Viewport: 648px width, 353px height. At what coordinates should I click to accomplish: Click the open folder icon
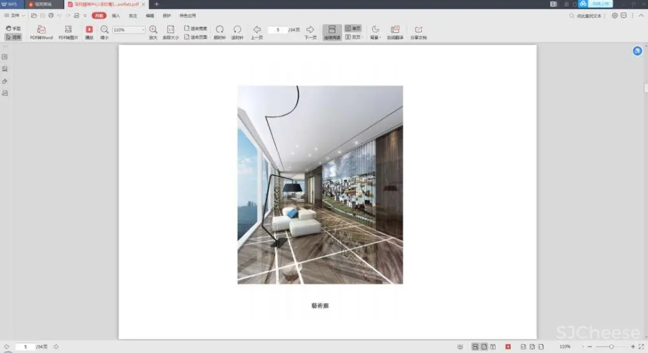click(34, 16)
